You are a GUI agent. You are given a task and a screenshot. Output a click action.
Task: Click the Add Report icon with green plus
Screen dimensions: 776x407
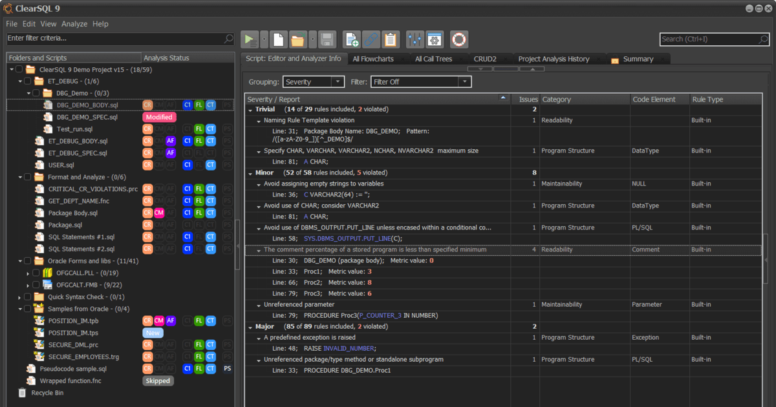pos(351,39)
